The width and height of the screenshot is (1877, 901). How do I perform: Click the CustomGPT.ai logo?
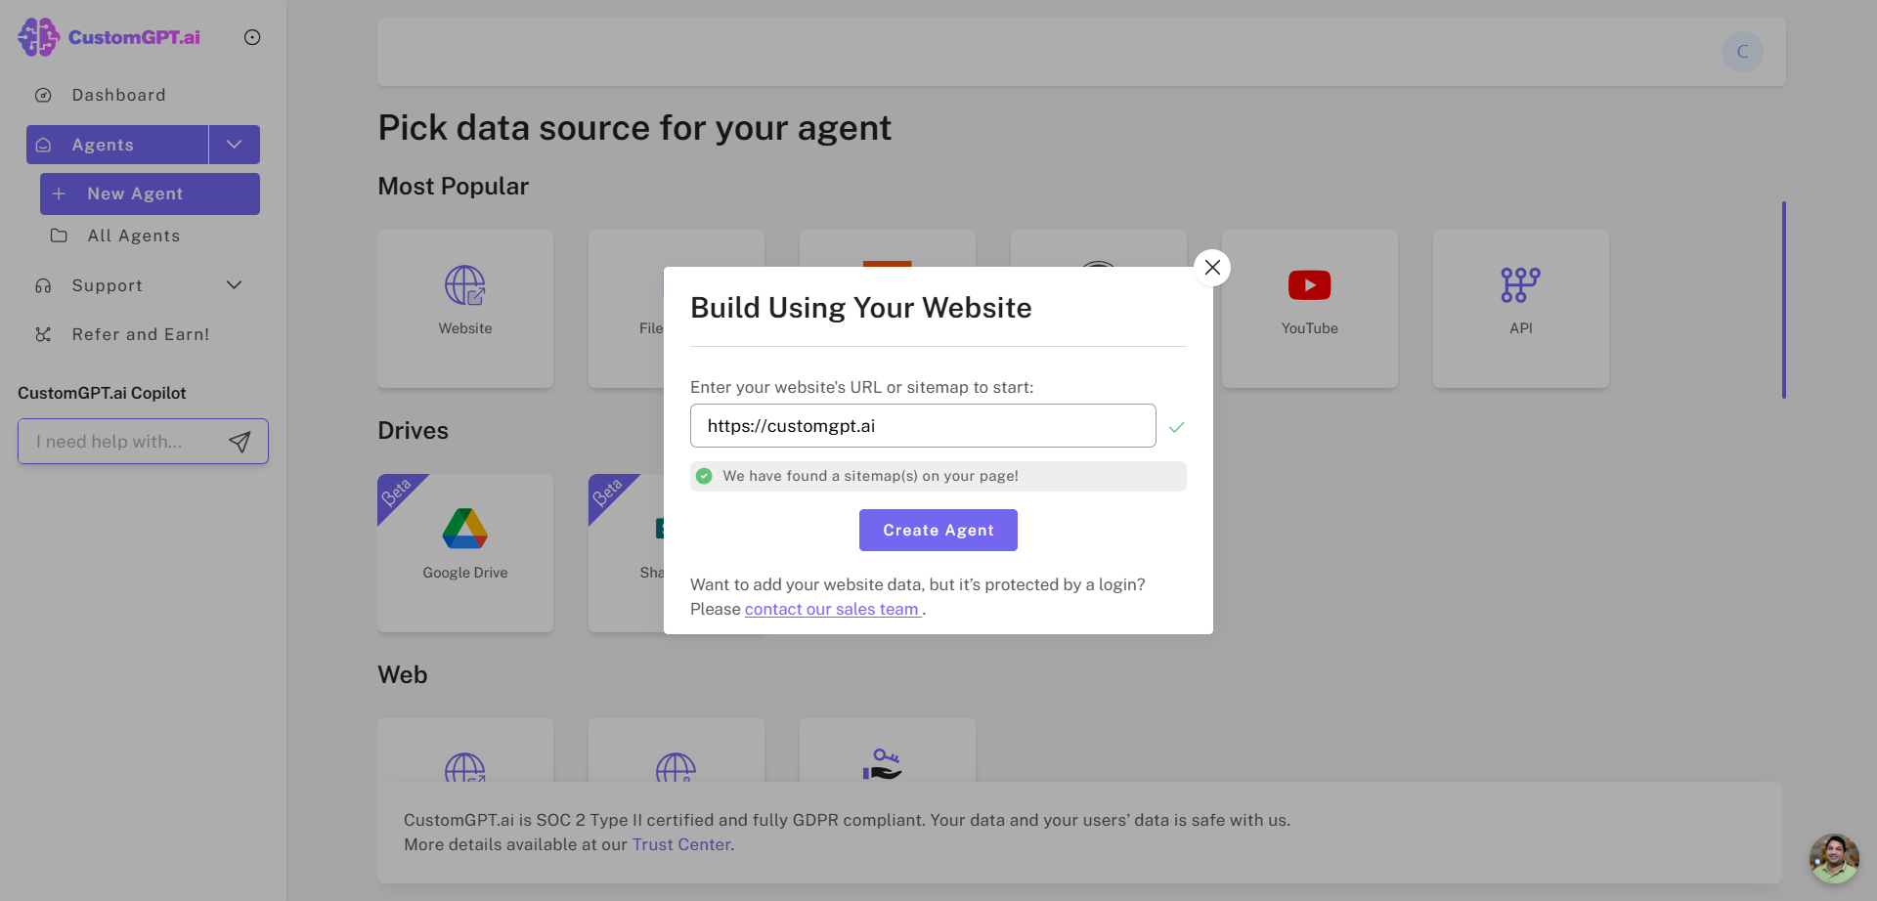click(x=109, y=37)
